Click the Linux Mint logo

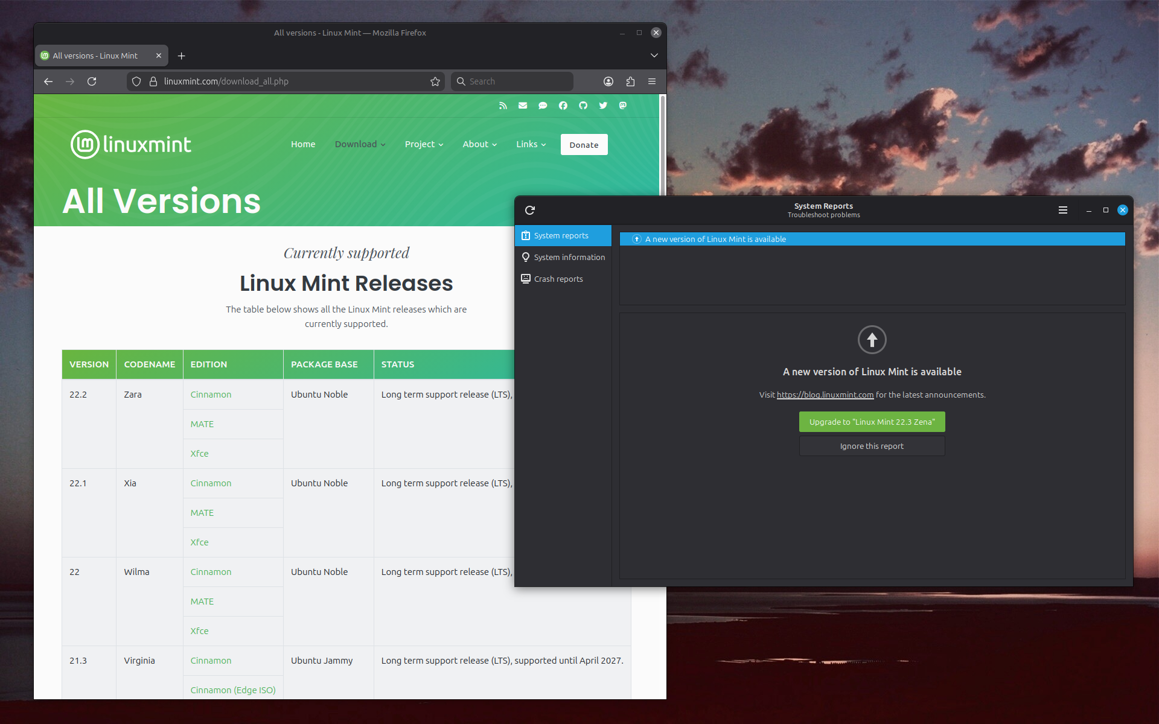pyautogui.click(x=131, y=145)
